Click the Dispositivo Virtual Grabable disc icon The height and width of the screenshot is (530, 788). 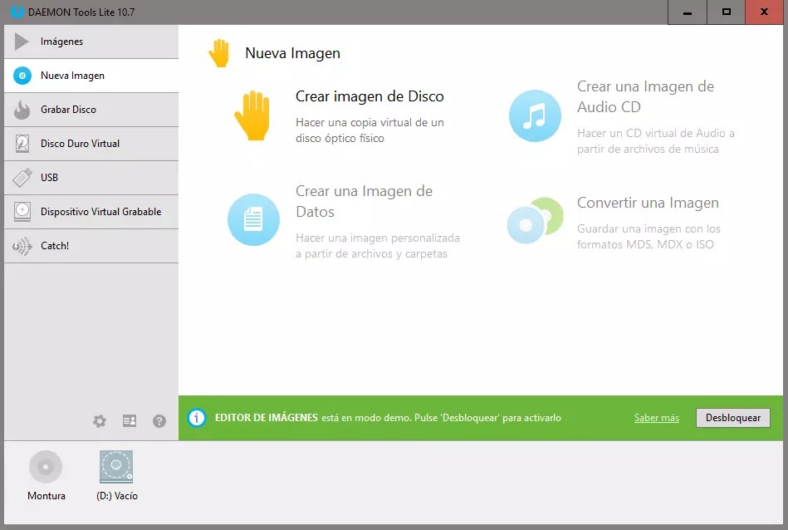click(22, 212)
